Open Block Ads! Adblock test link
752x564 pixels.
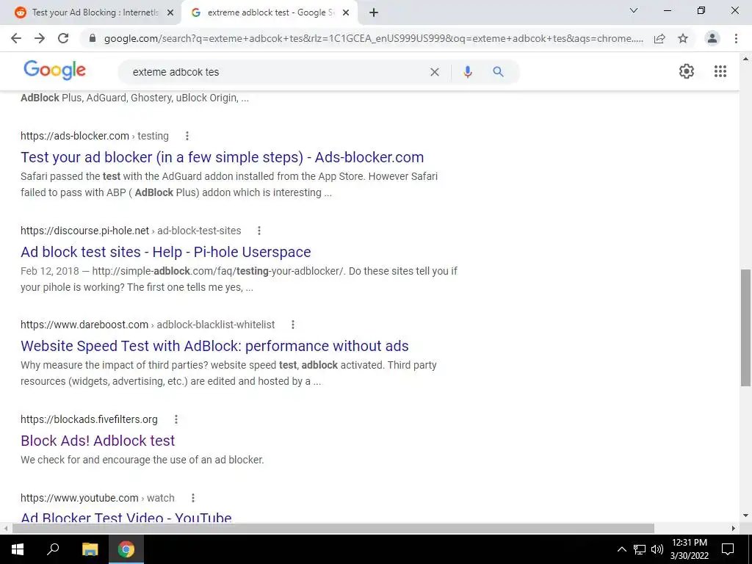pos(98,441)
